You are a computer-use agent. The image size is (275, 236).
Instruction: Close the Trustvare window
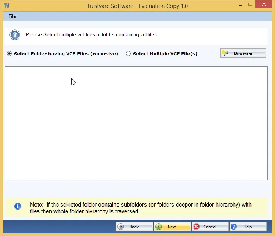pos(264,5)
